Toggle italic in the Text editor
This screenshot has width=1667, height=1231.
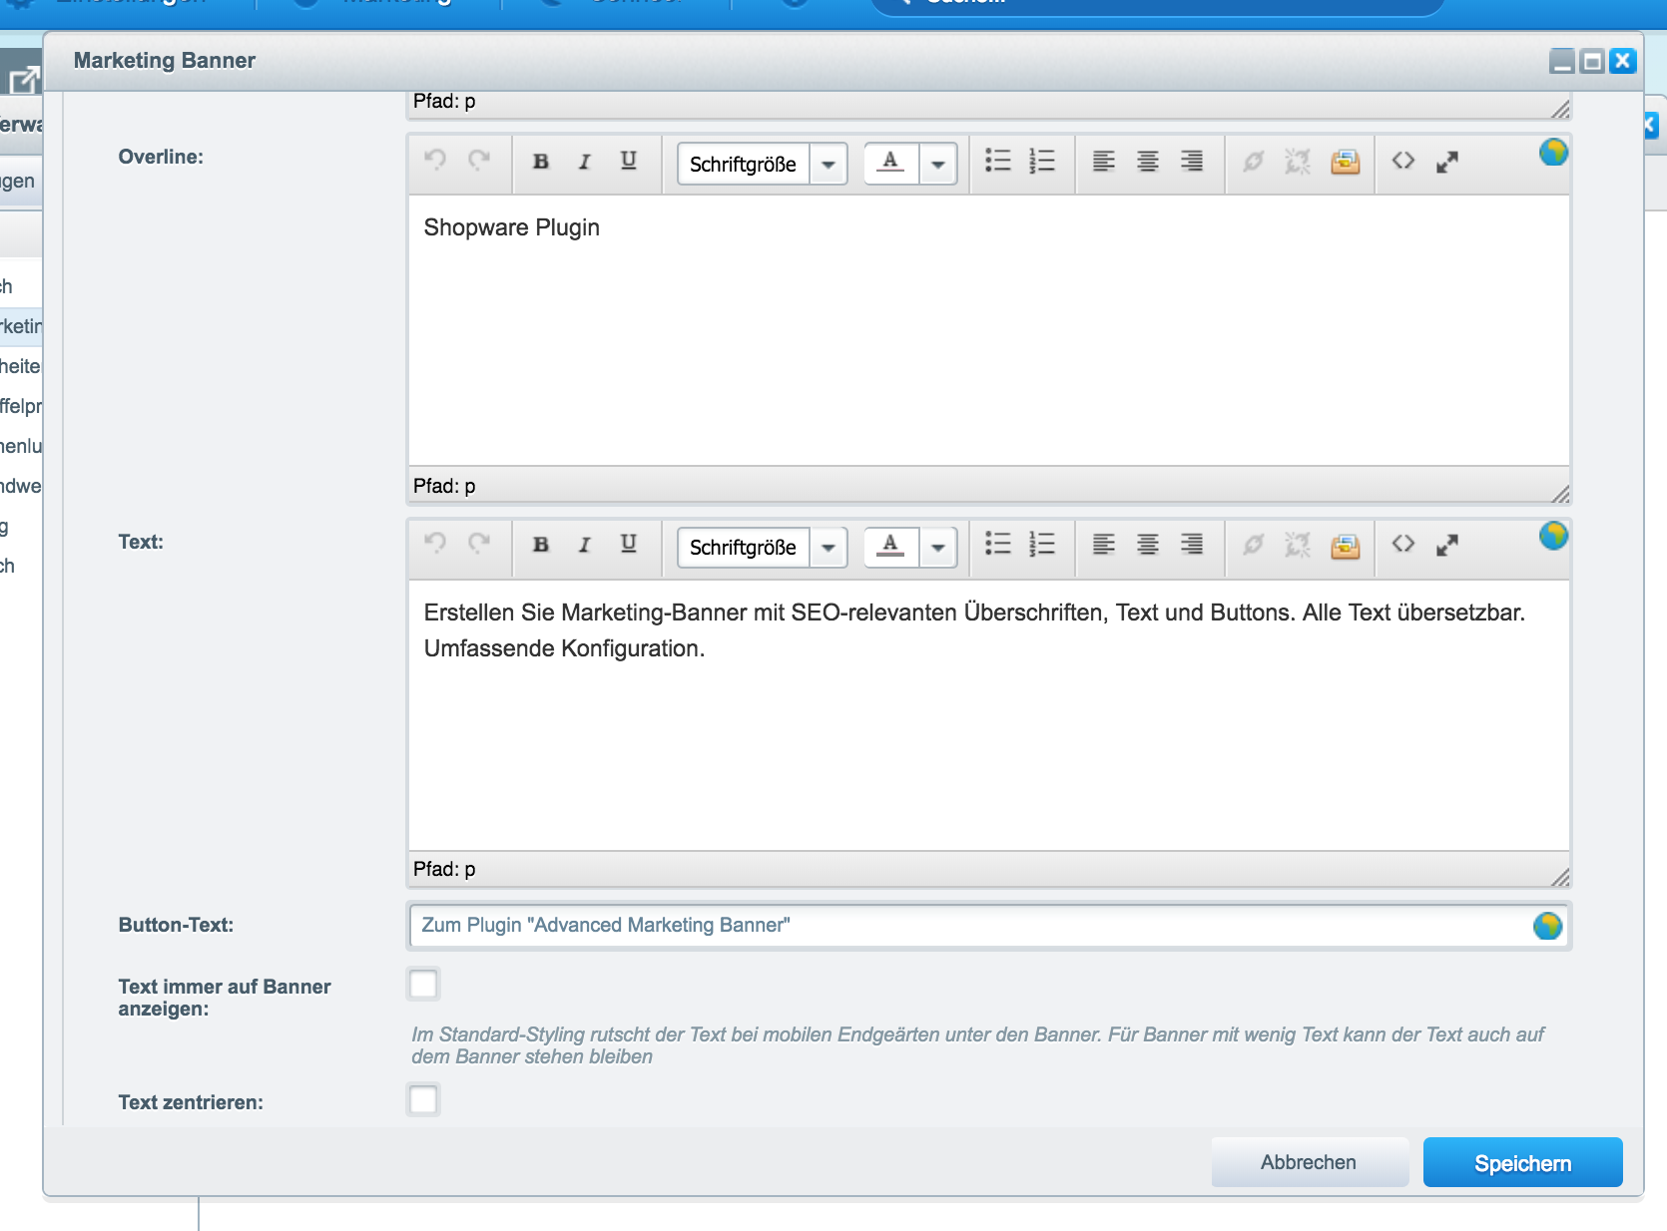click(x=585, y=544)
